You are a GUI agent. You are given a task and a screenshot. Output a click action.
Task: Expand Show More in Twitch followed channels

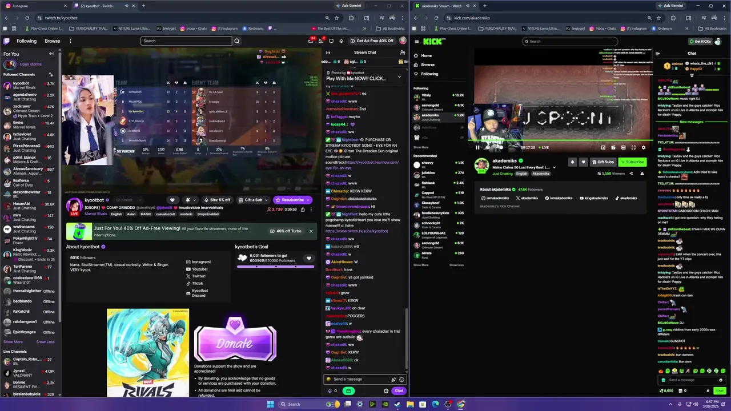pyautogui.click(x=13, y=342)
